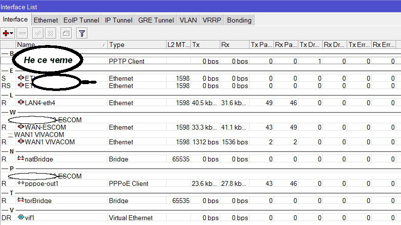Click the checkmark Enable button
This screenshot has height=225, width=401.
pyautogui.click(x=38, y=33)
